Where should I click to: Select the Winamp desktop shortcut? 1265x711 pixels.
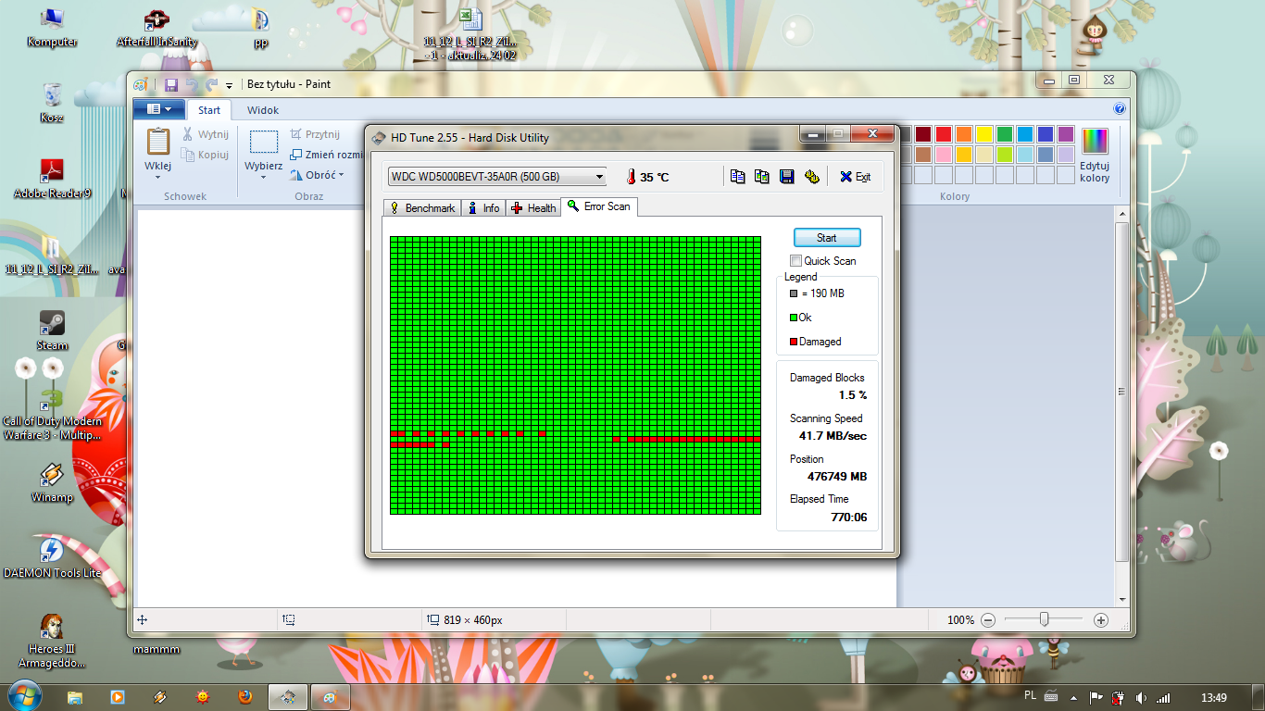(52, 482)
